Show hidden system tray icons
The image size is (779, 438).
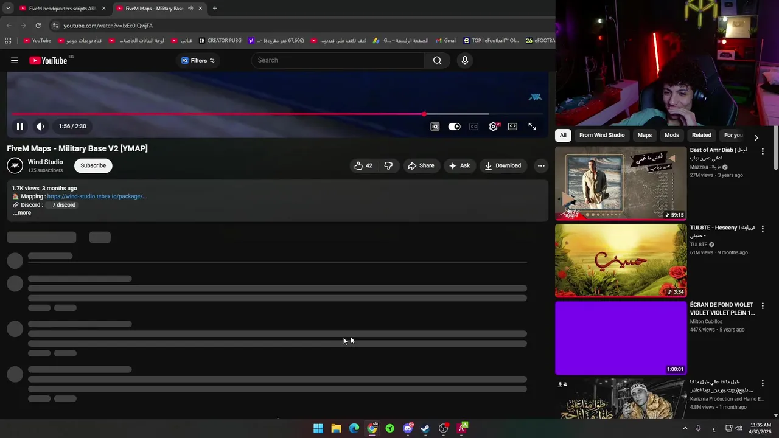click(x=685, y=428)
